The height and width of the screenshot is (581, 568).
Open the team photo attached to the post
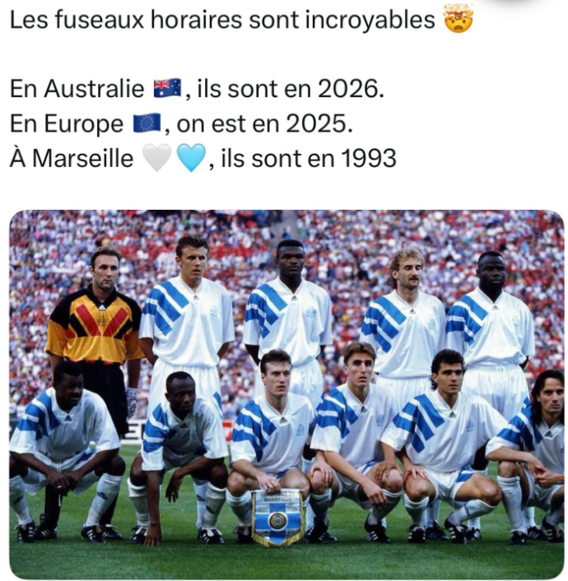[x=286, y=395]
